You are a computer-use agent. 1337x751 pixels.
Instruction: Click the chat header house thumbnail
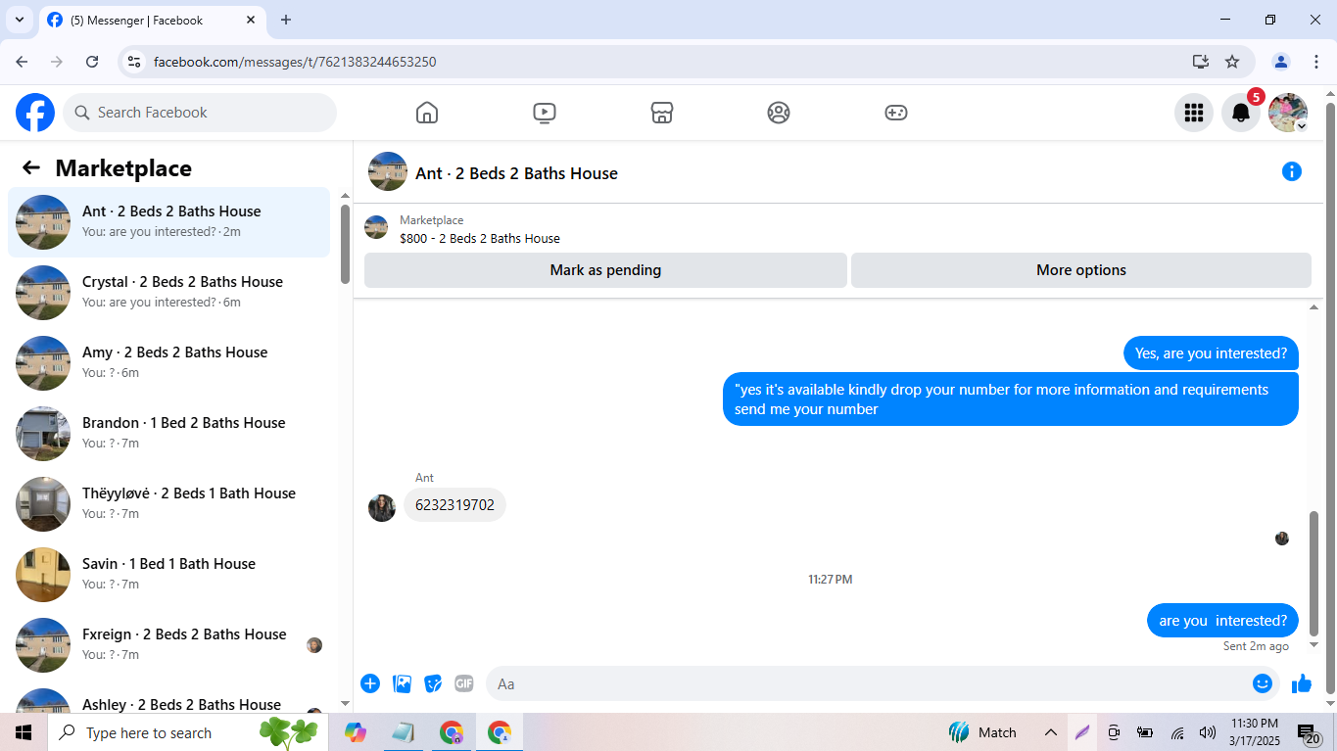click(x=388, y=171)
